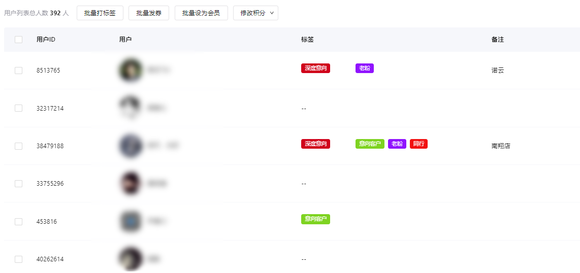Toggle the select-all checkbox in table header
Screen dimensions: 580x273
pos(19,40)
